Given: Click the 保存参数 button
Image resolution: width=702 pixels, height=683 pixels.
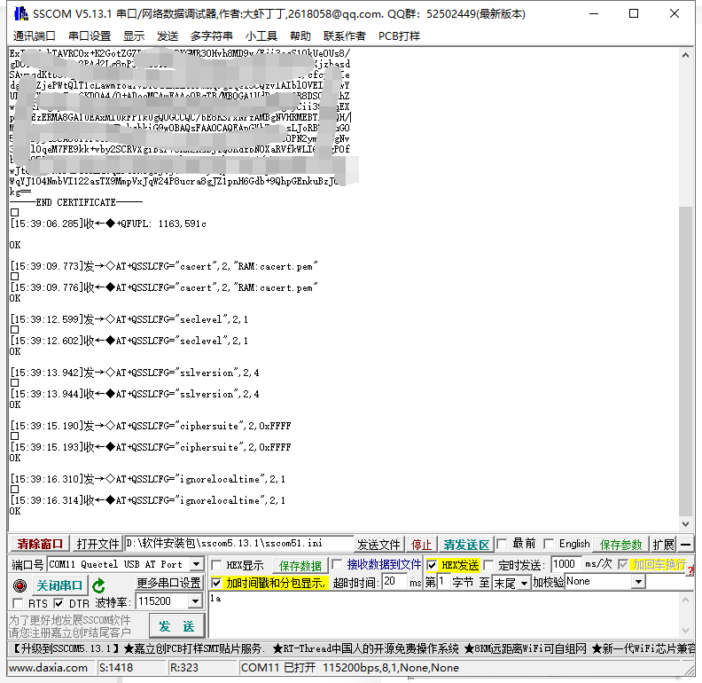Looking at the screenshot, I should pyautogui.click(x=620, y=545).
